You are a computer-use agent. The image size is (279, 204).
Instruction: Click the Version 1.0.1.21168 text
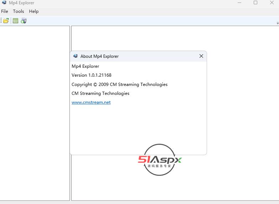92,75
